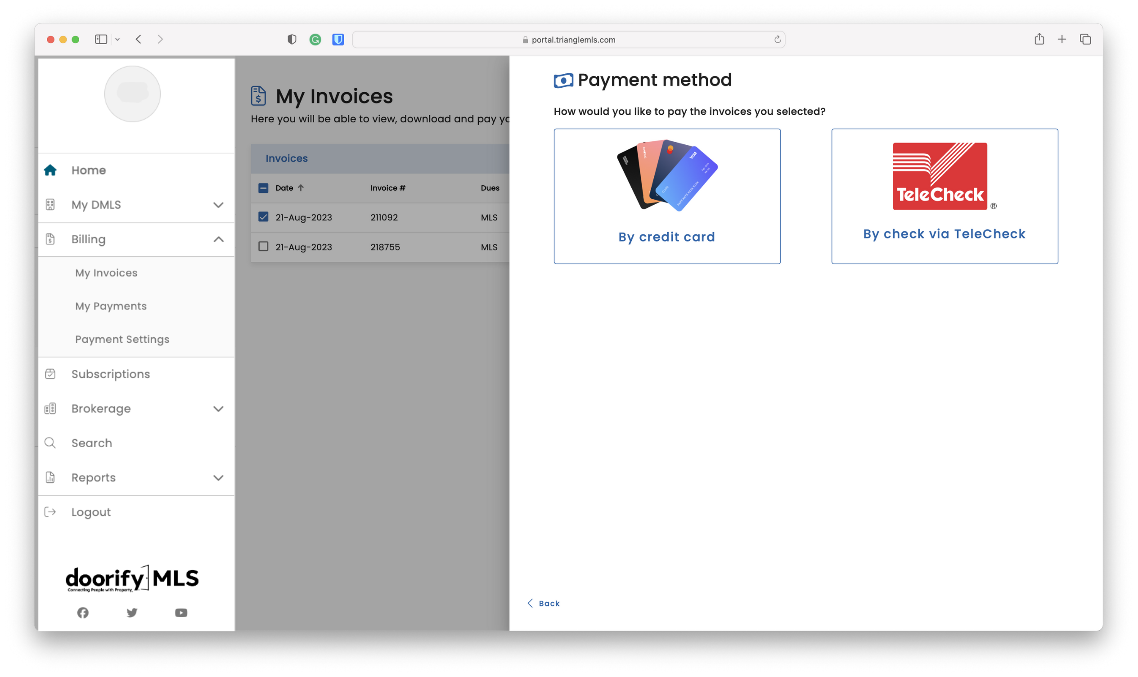Go forward with the browser forward arrow
Image resolution: width=1138 pixels, height=677 pixels.
click(x=160, y=39)
